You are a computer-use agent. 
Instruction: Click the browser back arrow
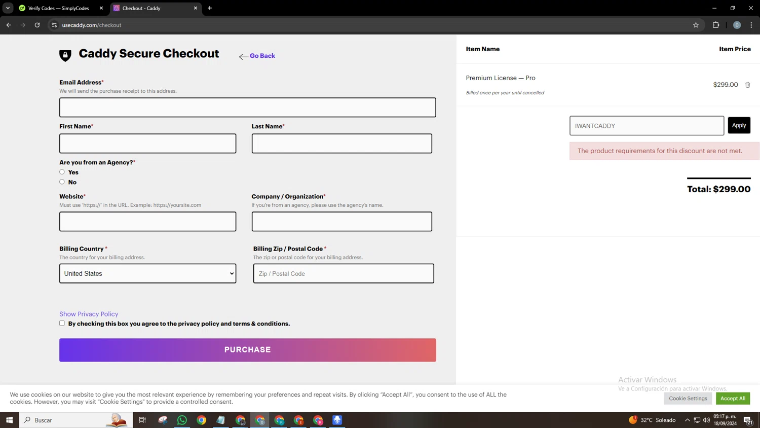[9, 25]
